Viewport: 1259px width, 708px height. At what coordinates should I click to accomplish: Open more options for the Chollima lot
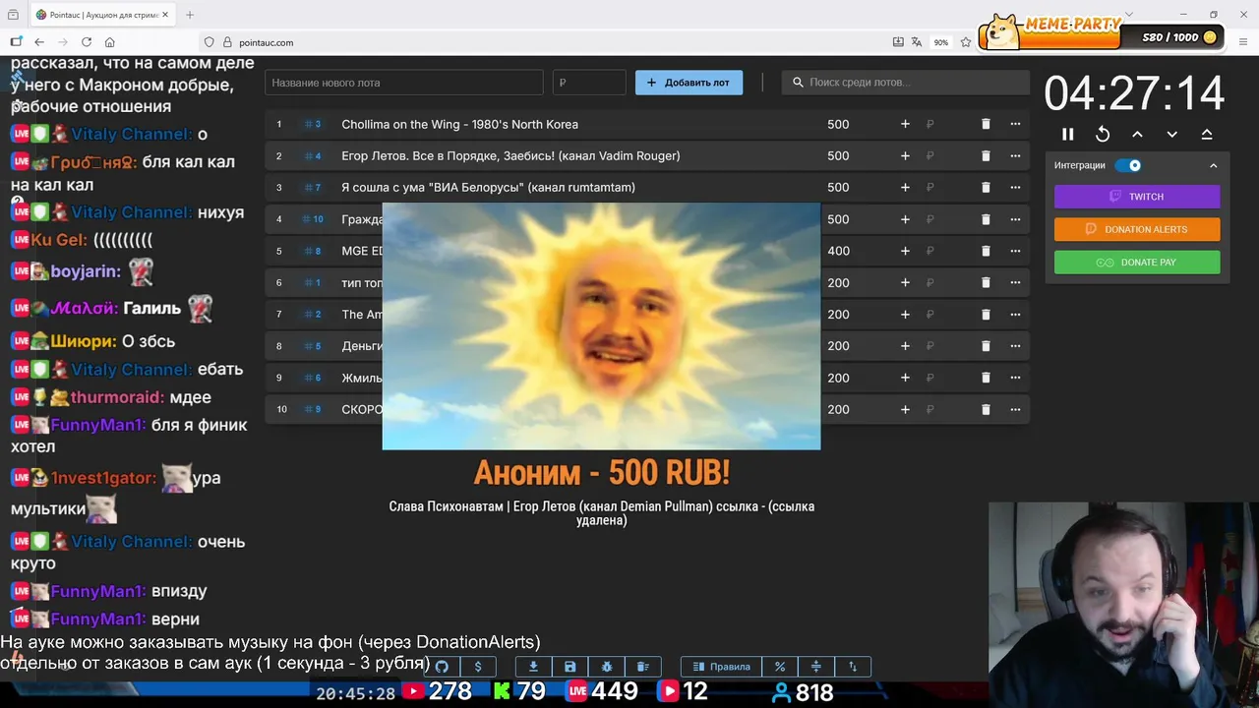click(x=1015, y=124)
